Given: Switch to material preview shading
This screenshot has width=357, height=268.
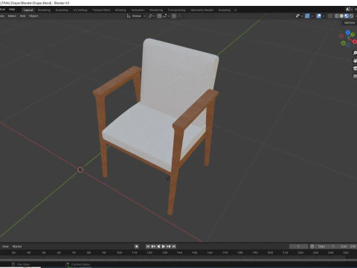Looking at the screenshot, I should coord(347,16).
